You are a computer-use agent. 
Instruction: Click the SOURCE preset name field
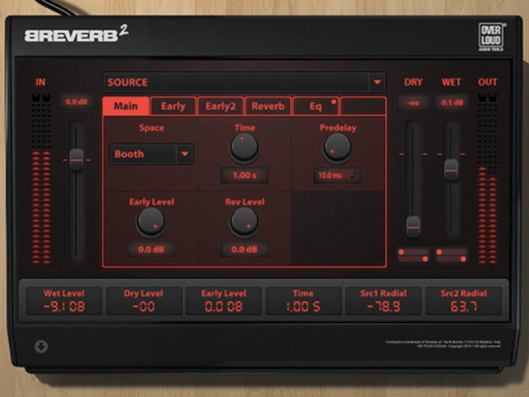click(236, 82)
